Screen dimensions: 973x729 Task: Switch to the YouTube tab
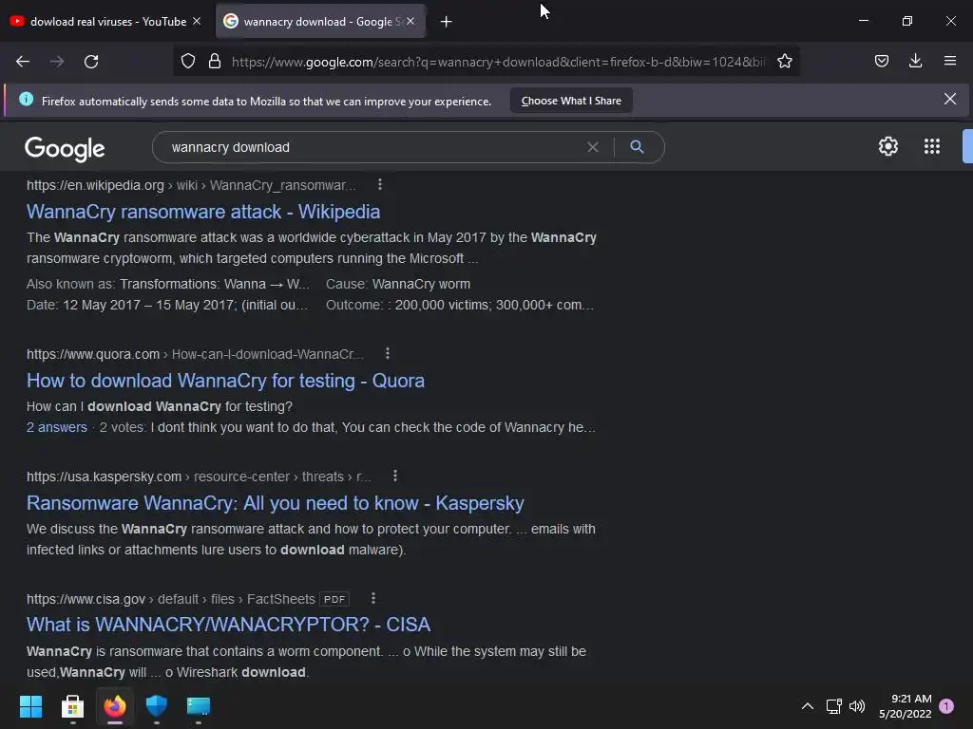click(x=106, y=21)
